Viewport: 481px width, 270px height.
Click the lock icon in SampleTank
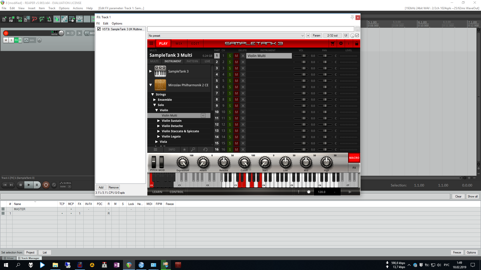[356, 43]
